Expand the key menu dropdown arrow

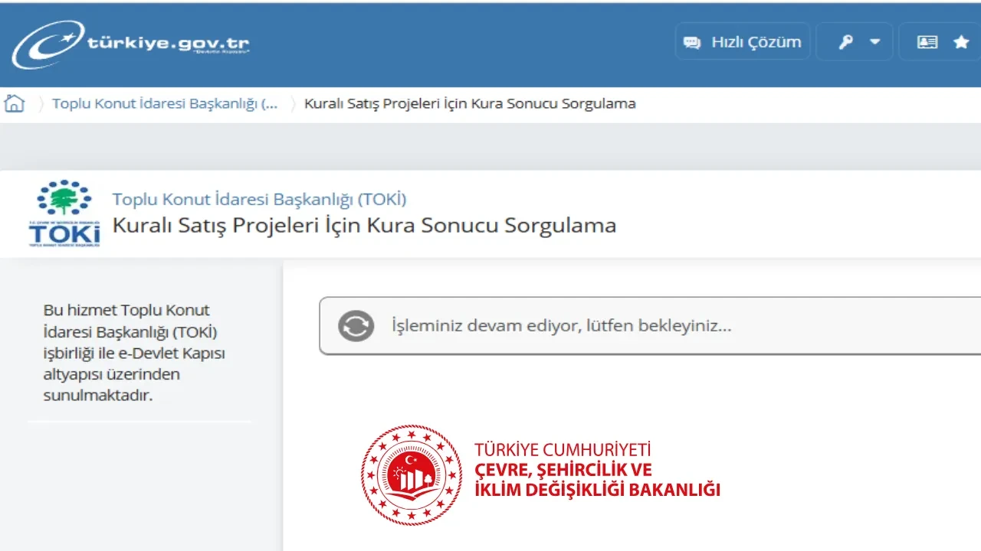click(x=874, y=41)
